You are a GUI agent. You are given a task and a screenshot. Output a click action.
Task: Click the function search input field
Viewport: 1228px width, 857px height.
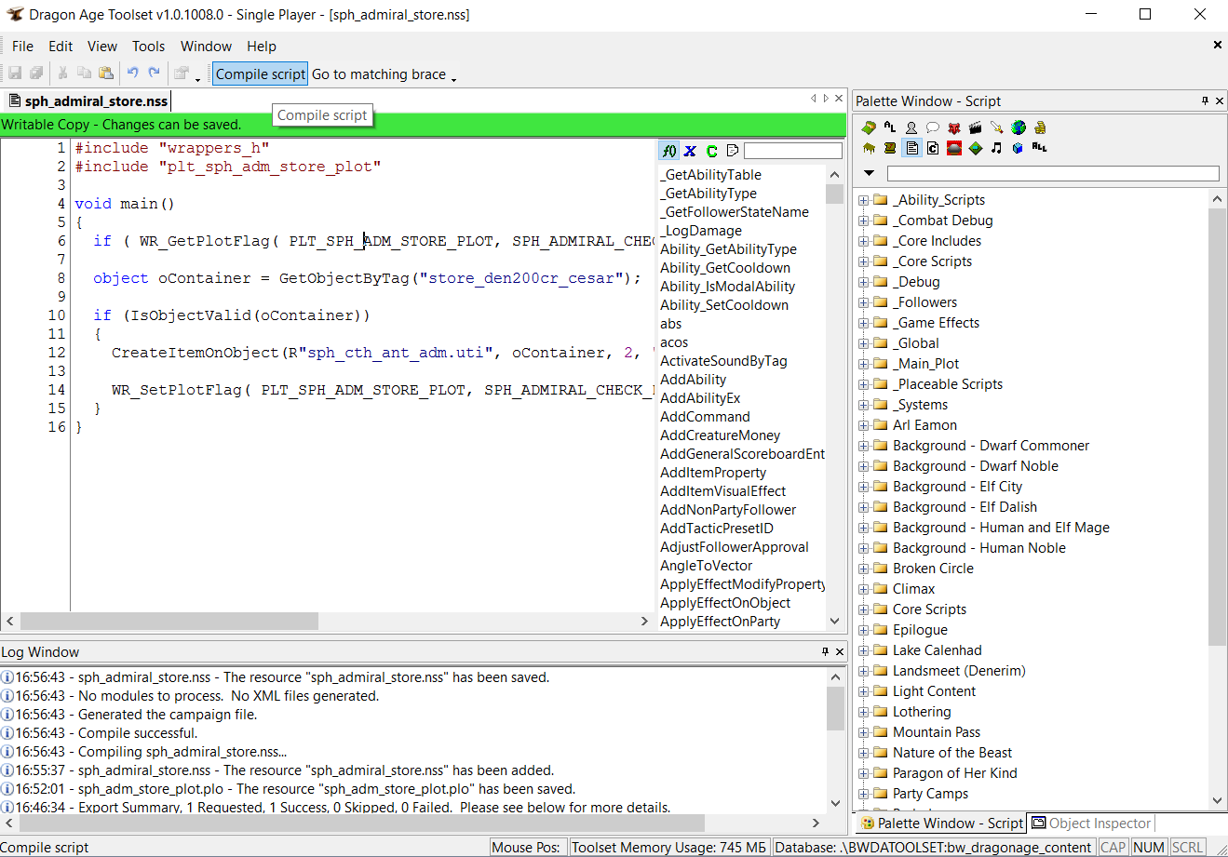tap(793, 151)
